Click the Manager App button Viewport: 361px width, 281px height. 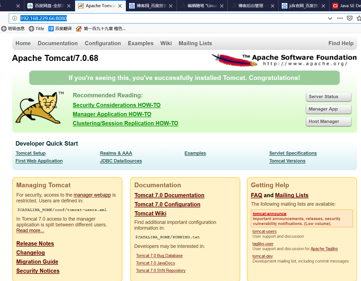tap(328, 109)
